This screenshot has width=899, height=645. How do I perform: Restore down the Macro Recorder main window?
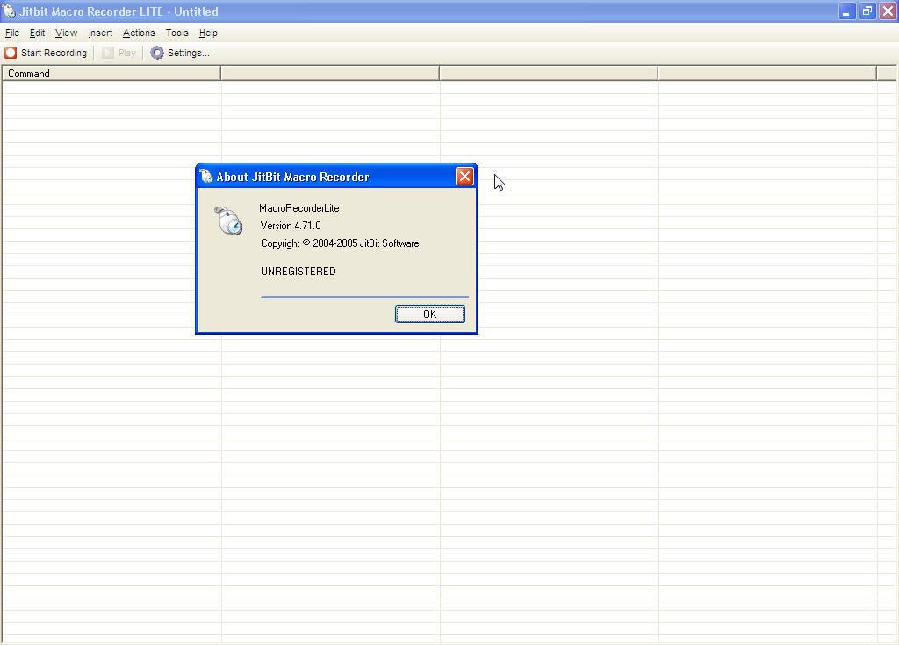(867, 11)
